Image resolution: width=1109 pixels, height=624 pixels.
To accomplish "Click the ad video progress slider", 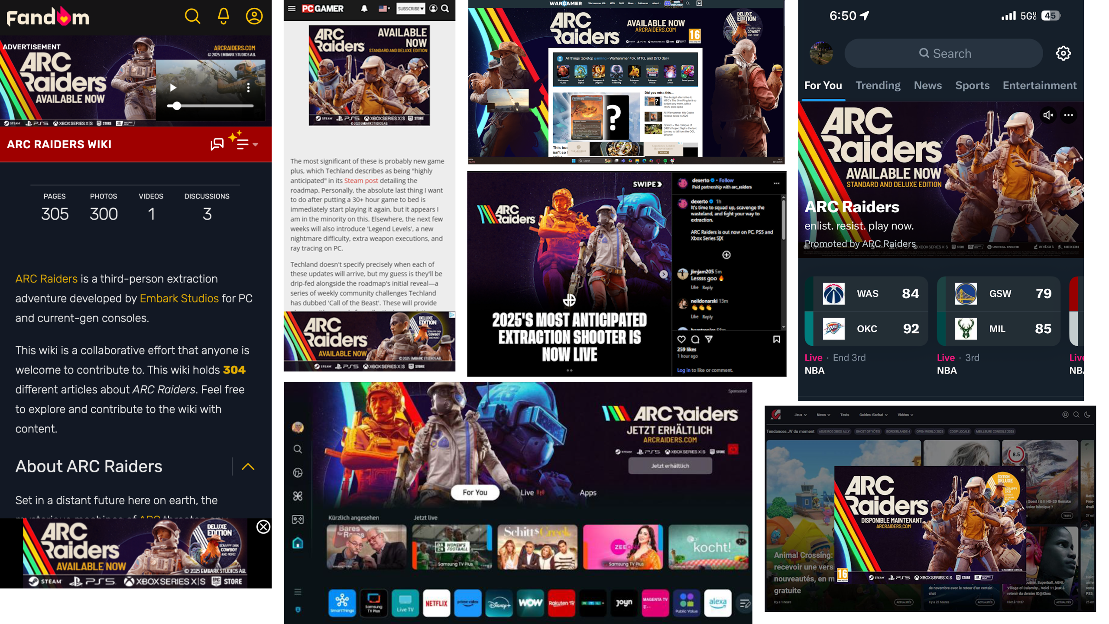I will [210, 106].
